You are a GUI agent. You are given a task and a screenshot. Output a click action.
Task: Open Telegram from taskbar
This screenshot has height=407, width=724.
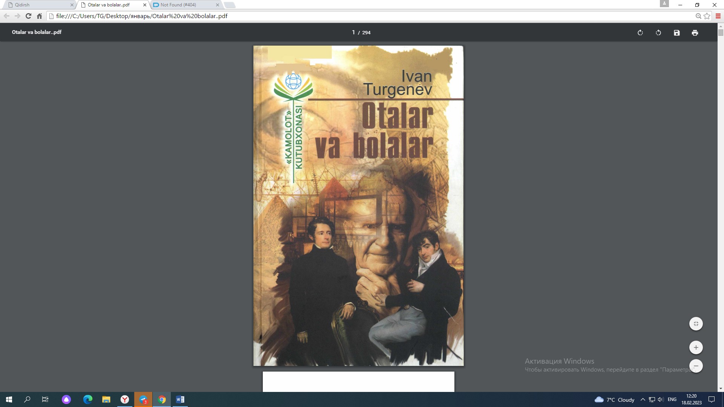pyautogui.click(x=143, y=399)
